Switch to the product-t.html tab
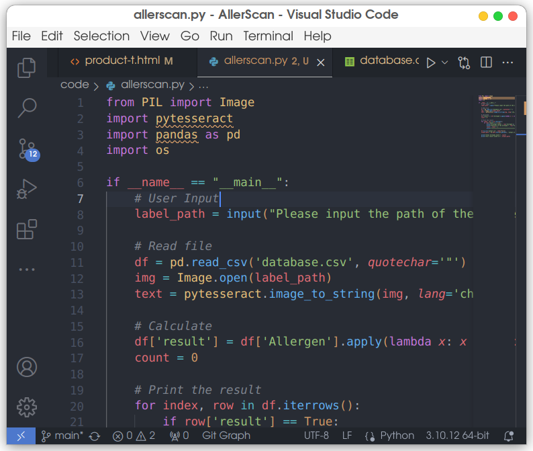533x451 pixels. pos(127,61)
